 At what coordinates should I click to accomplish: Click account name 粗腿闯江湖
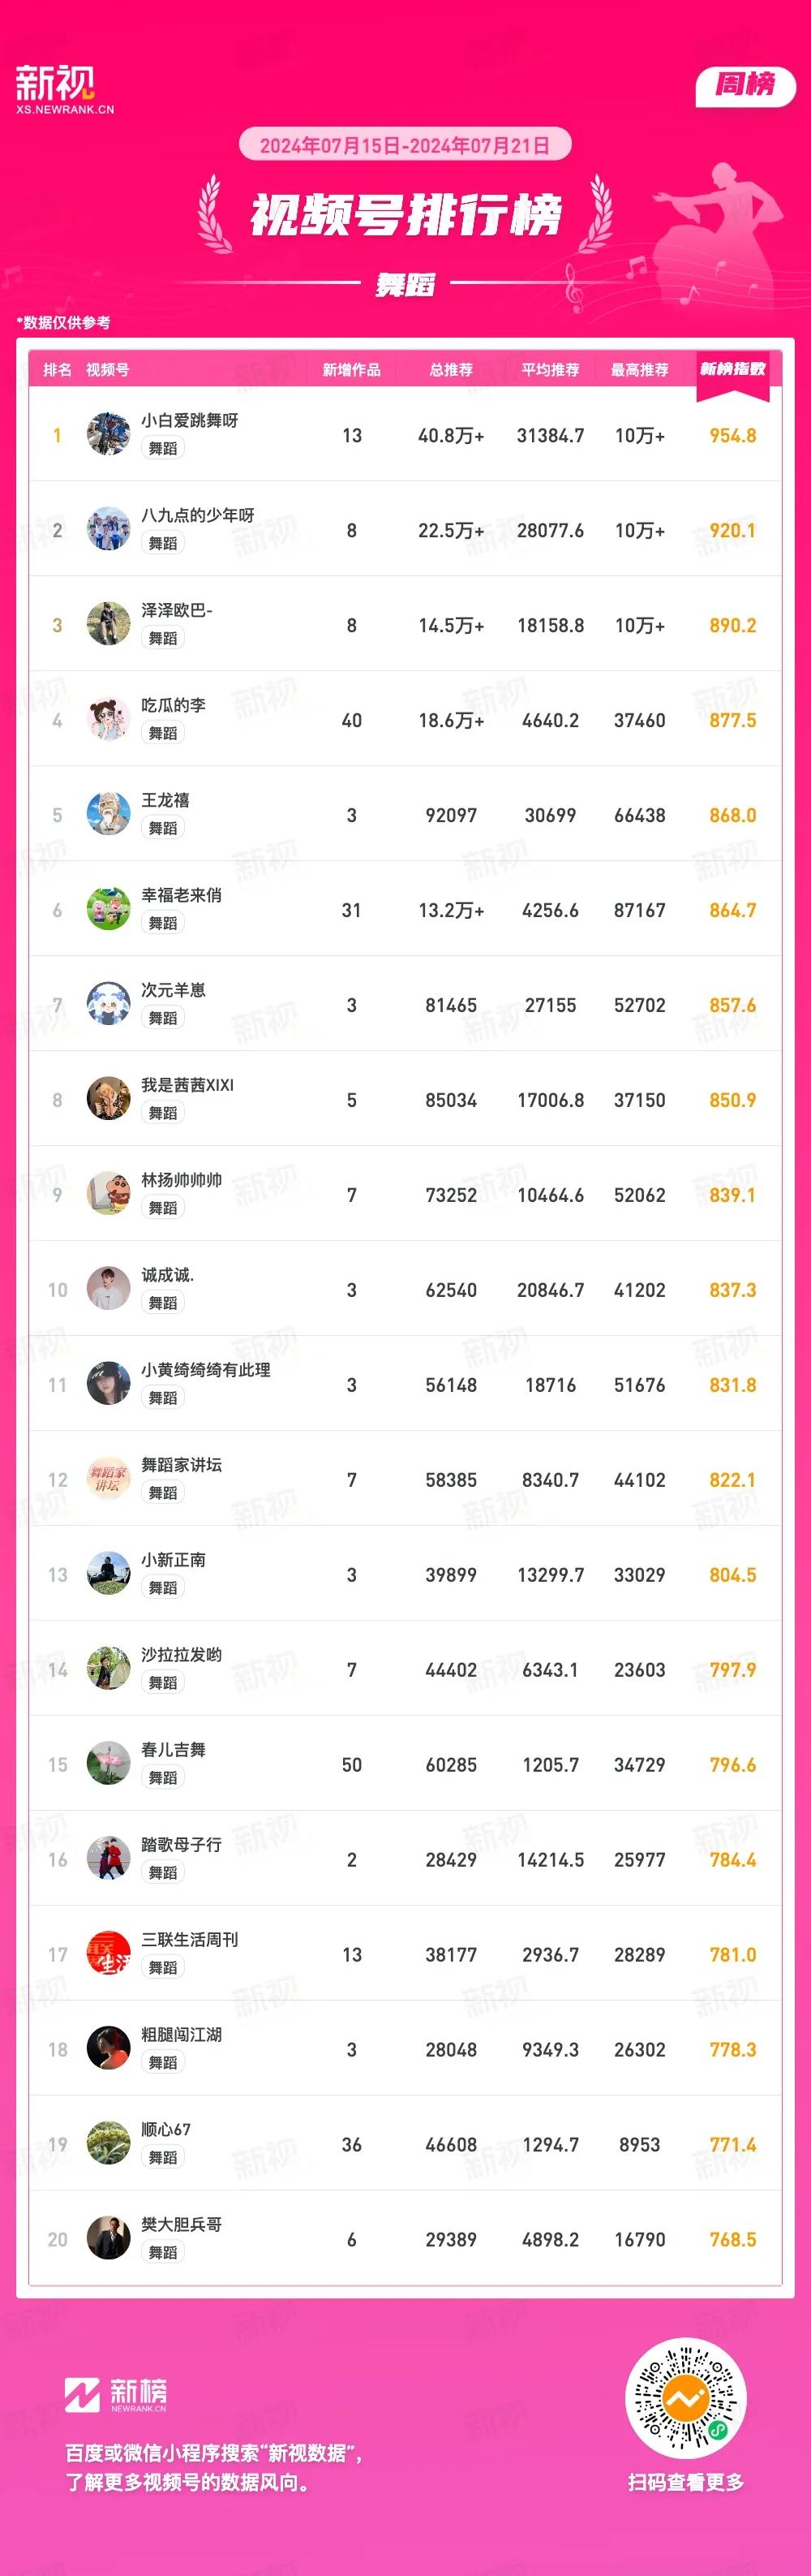[182, 2035]
